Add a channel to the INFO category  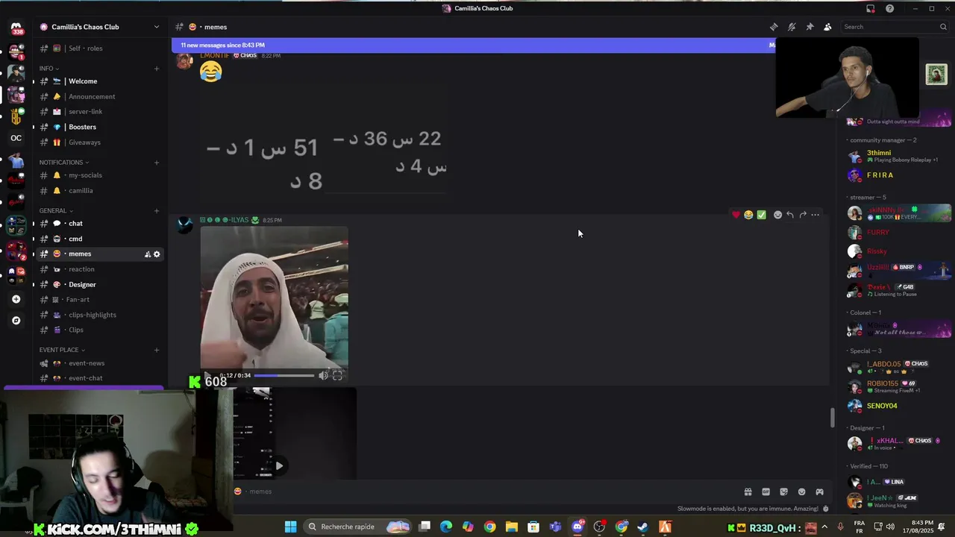(x=157, y=69)
